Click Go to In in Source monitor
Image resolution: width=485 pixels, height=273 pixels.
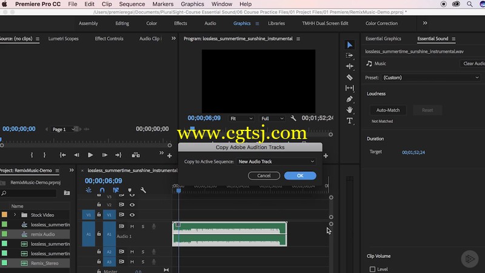(63, 155)
